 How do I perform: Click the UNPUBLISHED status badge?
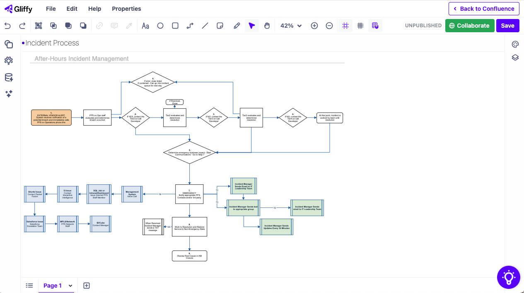tap(423, 26)
